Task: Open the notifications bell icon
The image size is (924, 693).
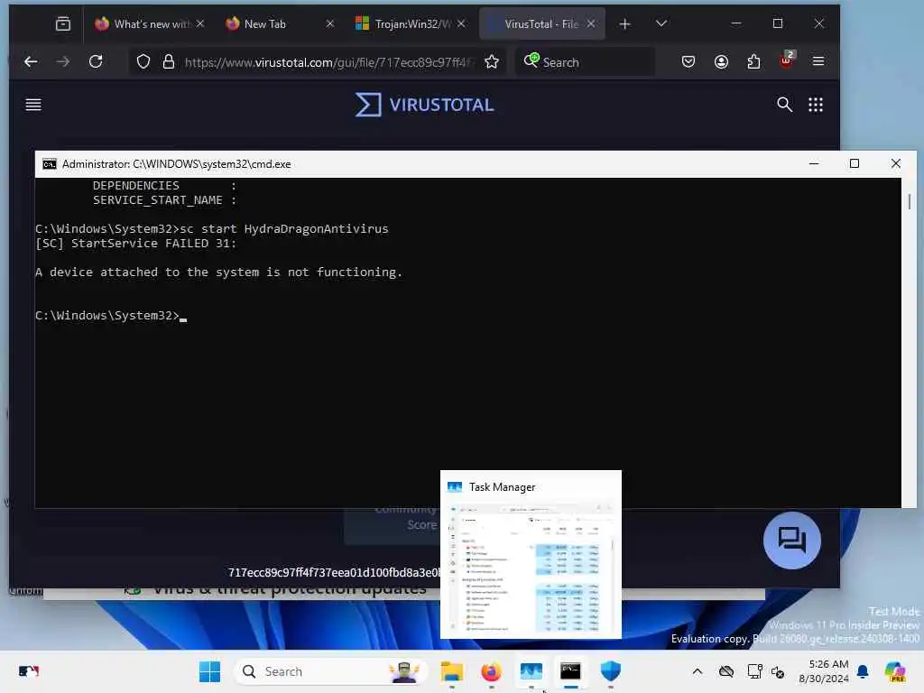Action: click(x=863, y=671)
